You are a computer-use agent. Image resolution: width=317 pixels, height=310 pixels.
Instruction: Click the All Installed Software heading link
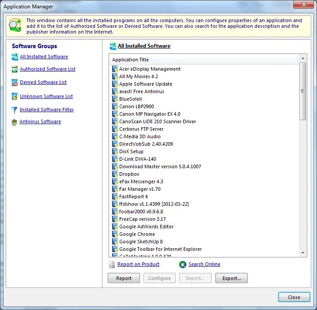pos(144,46)
